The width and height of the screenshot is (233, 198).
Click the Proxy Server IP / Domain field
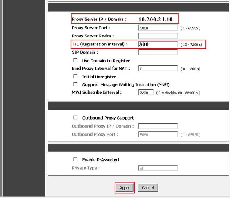pos(158,19)
